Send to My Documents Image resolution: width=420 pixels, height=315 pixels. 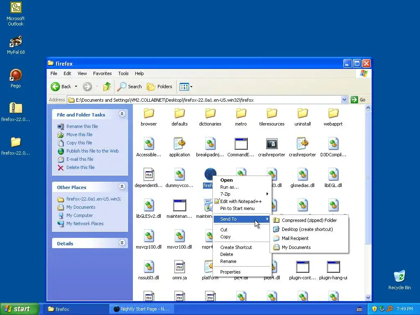[309, 247]
